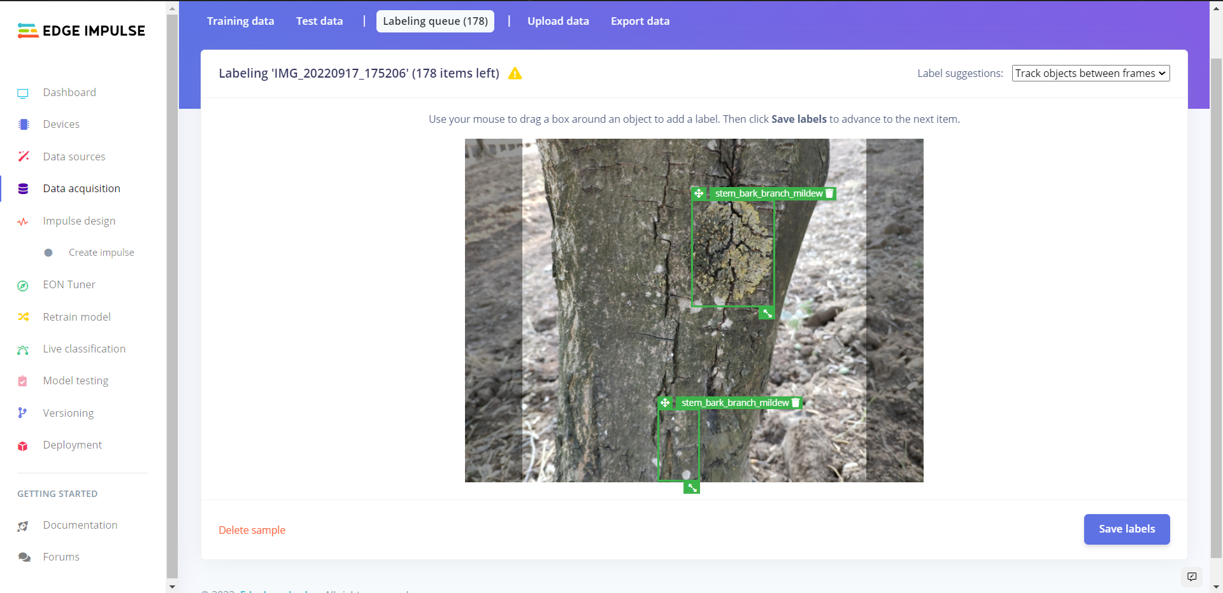
Task: Open the feedback chat icon
Action: pyautogui.click(x=1192, y=576)
